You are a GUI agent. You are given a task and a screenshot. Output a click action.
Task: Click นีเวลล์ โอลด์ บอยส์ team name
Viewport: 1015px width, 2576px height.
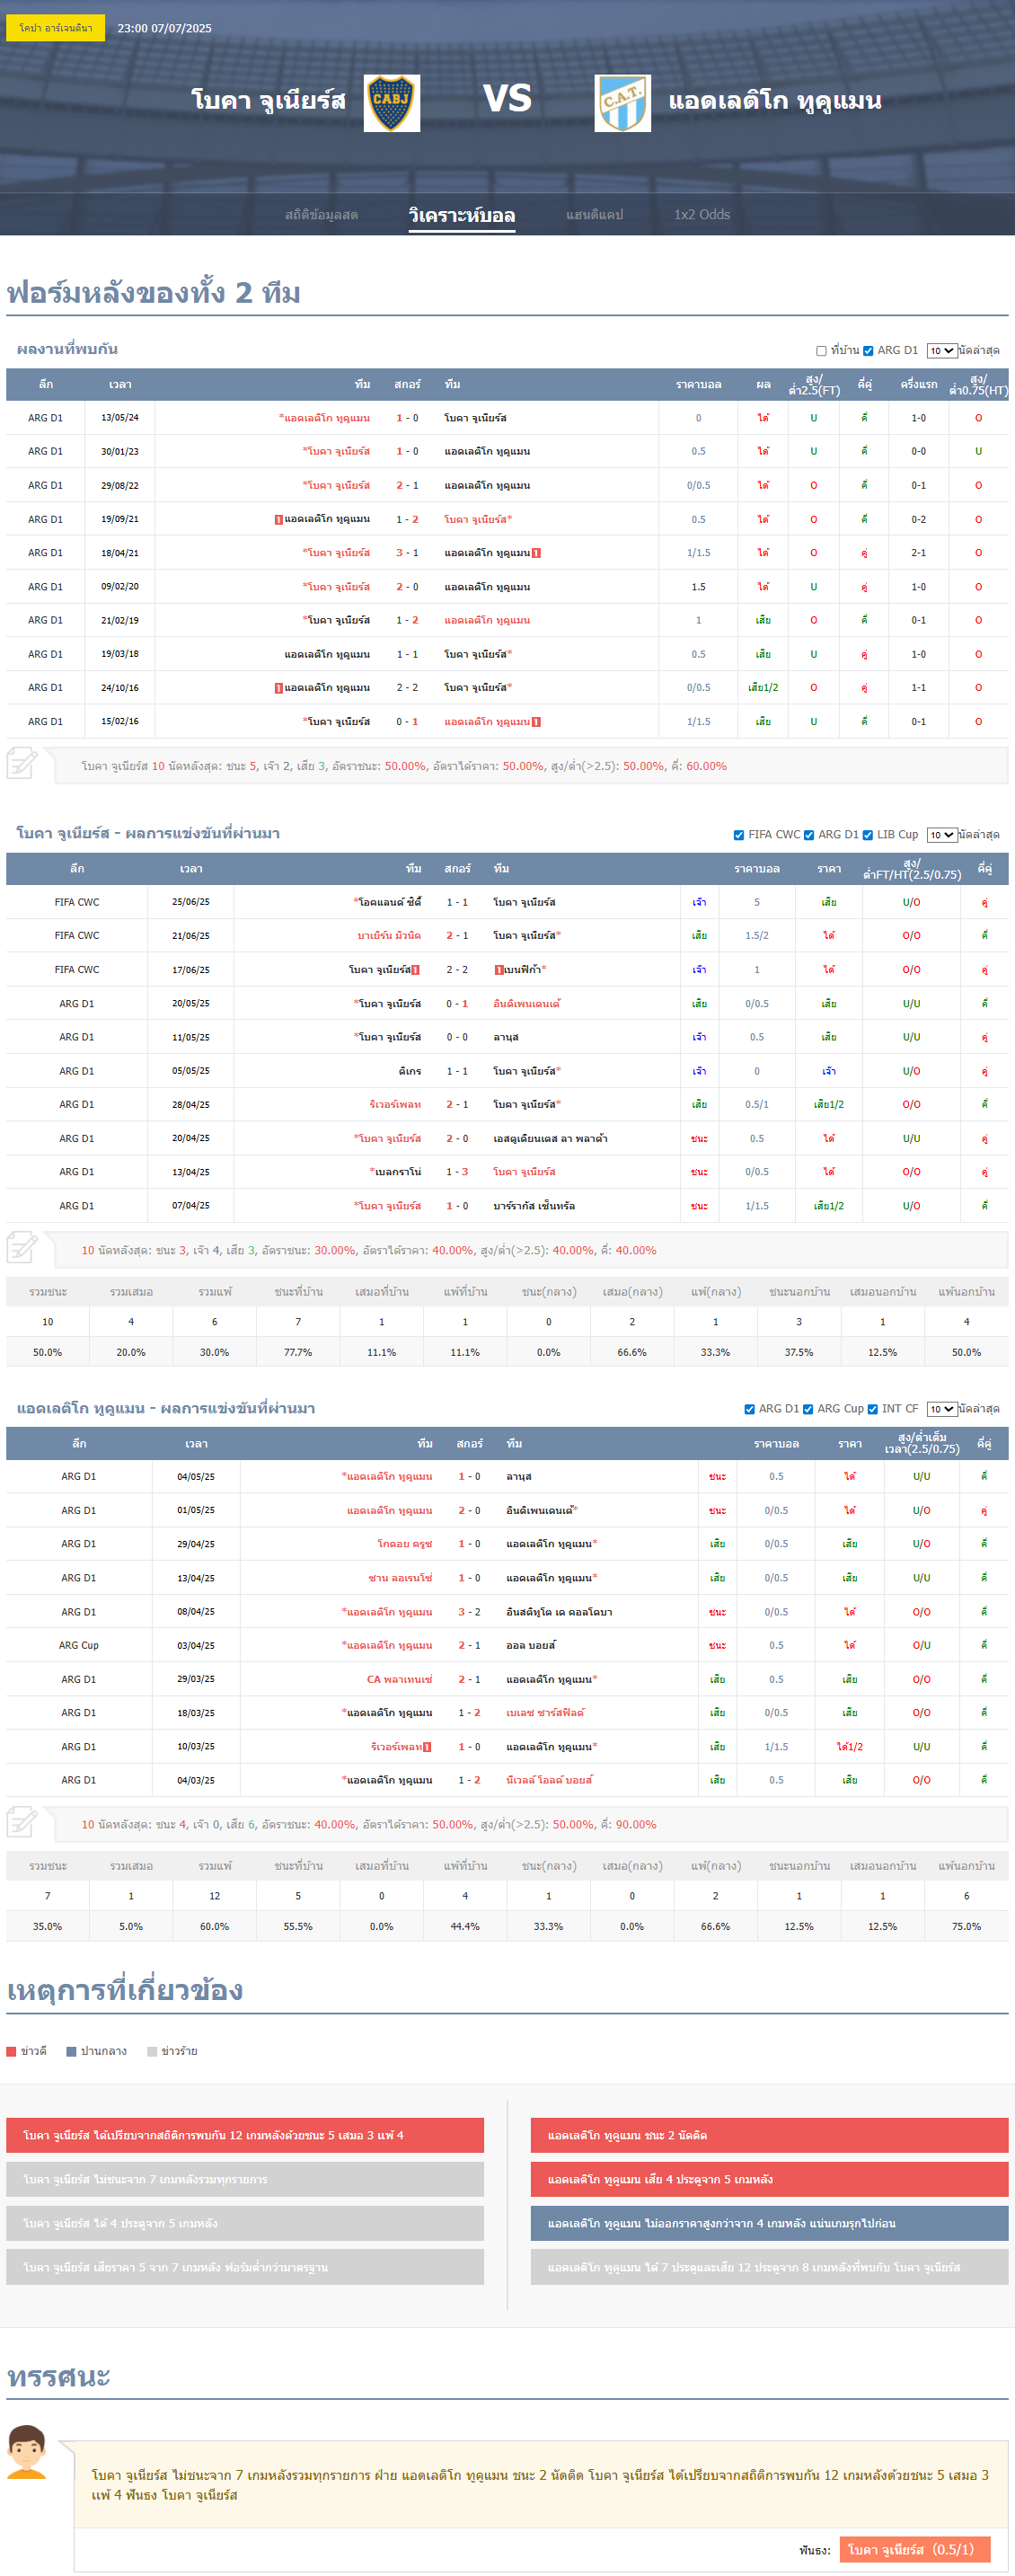pos(549,1780)
